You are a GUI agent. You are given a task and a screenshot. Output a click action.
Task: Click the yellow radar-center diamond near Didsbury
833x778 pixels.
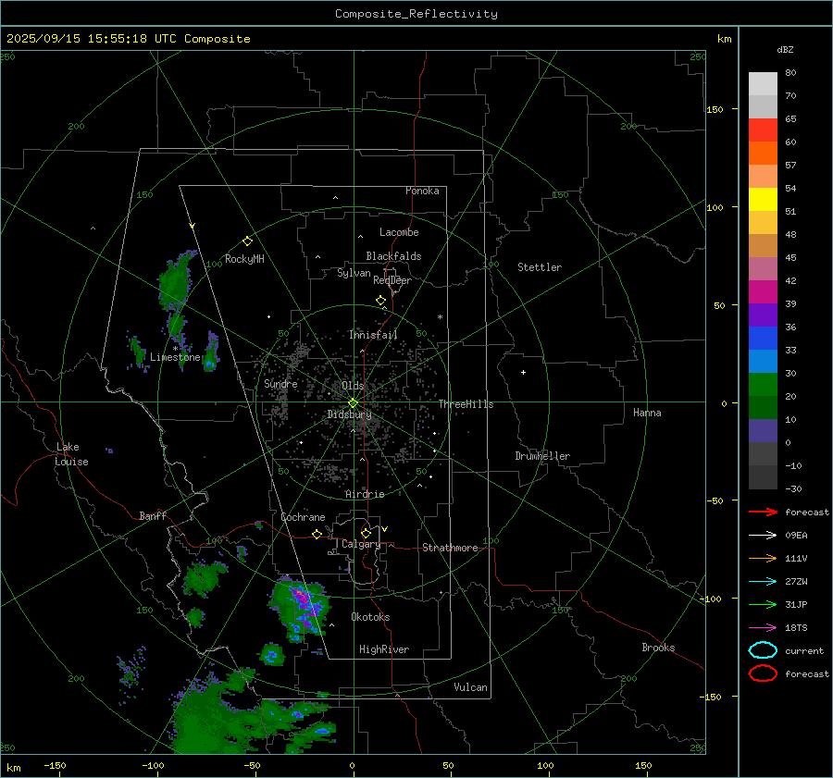(353, 403)
